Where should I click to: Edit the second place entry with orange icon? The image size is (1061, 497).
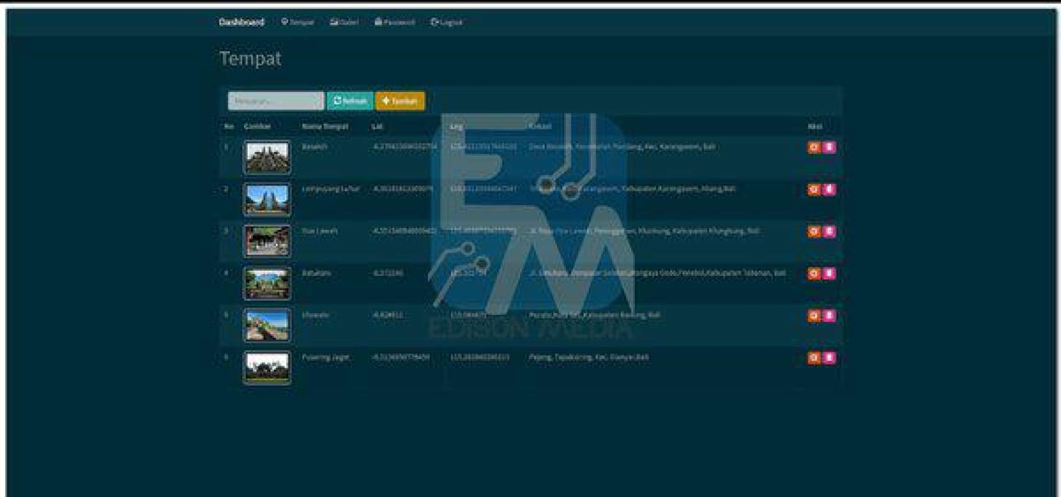(x=814, y=189)
